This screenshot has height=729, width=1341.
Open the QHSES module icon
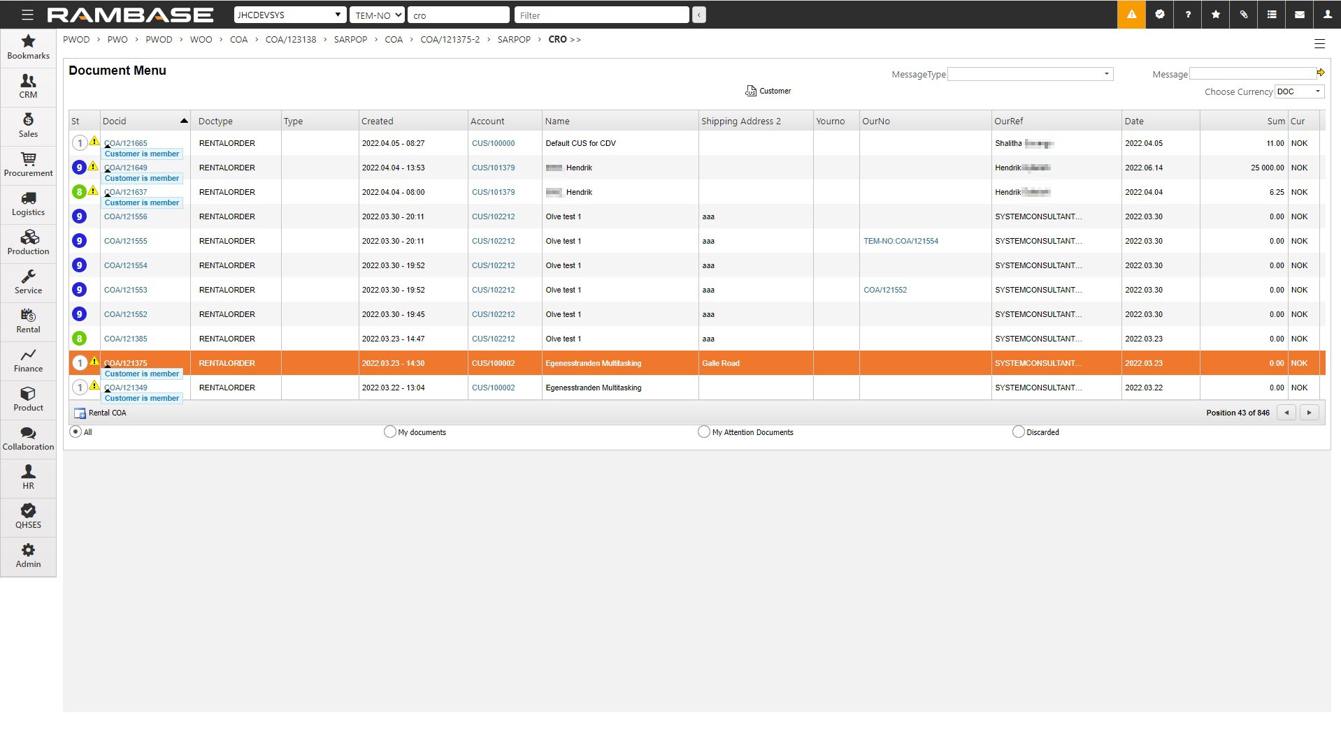(28, 517)
